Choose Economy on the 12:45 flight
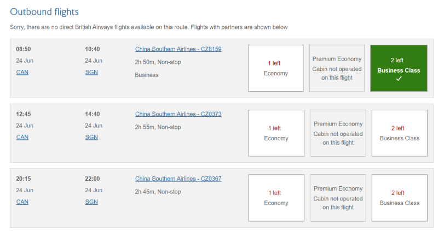 click(276, 133)
